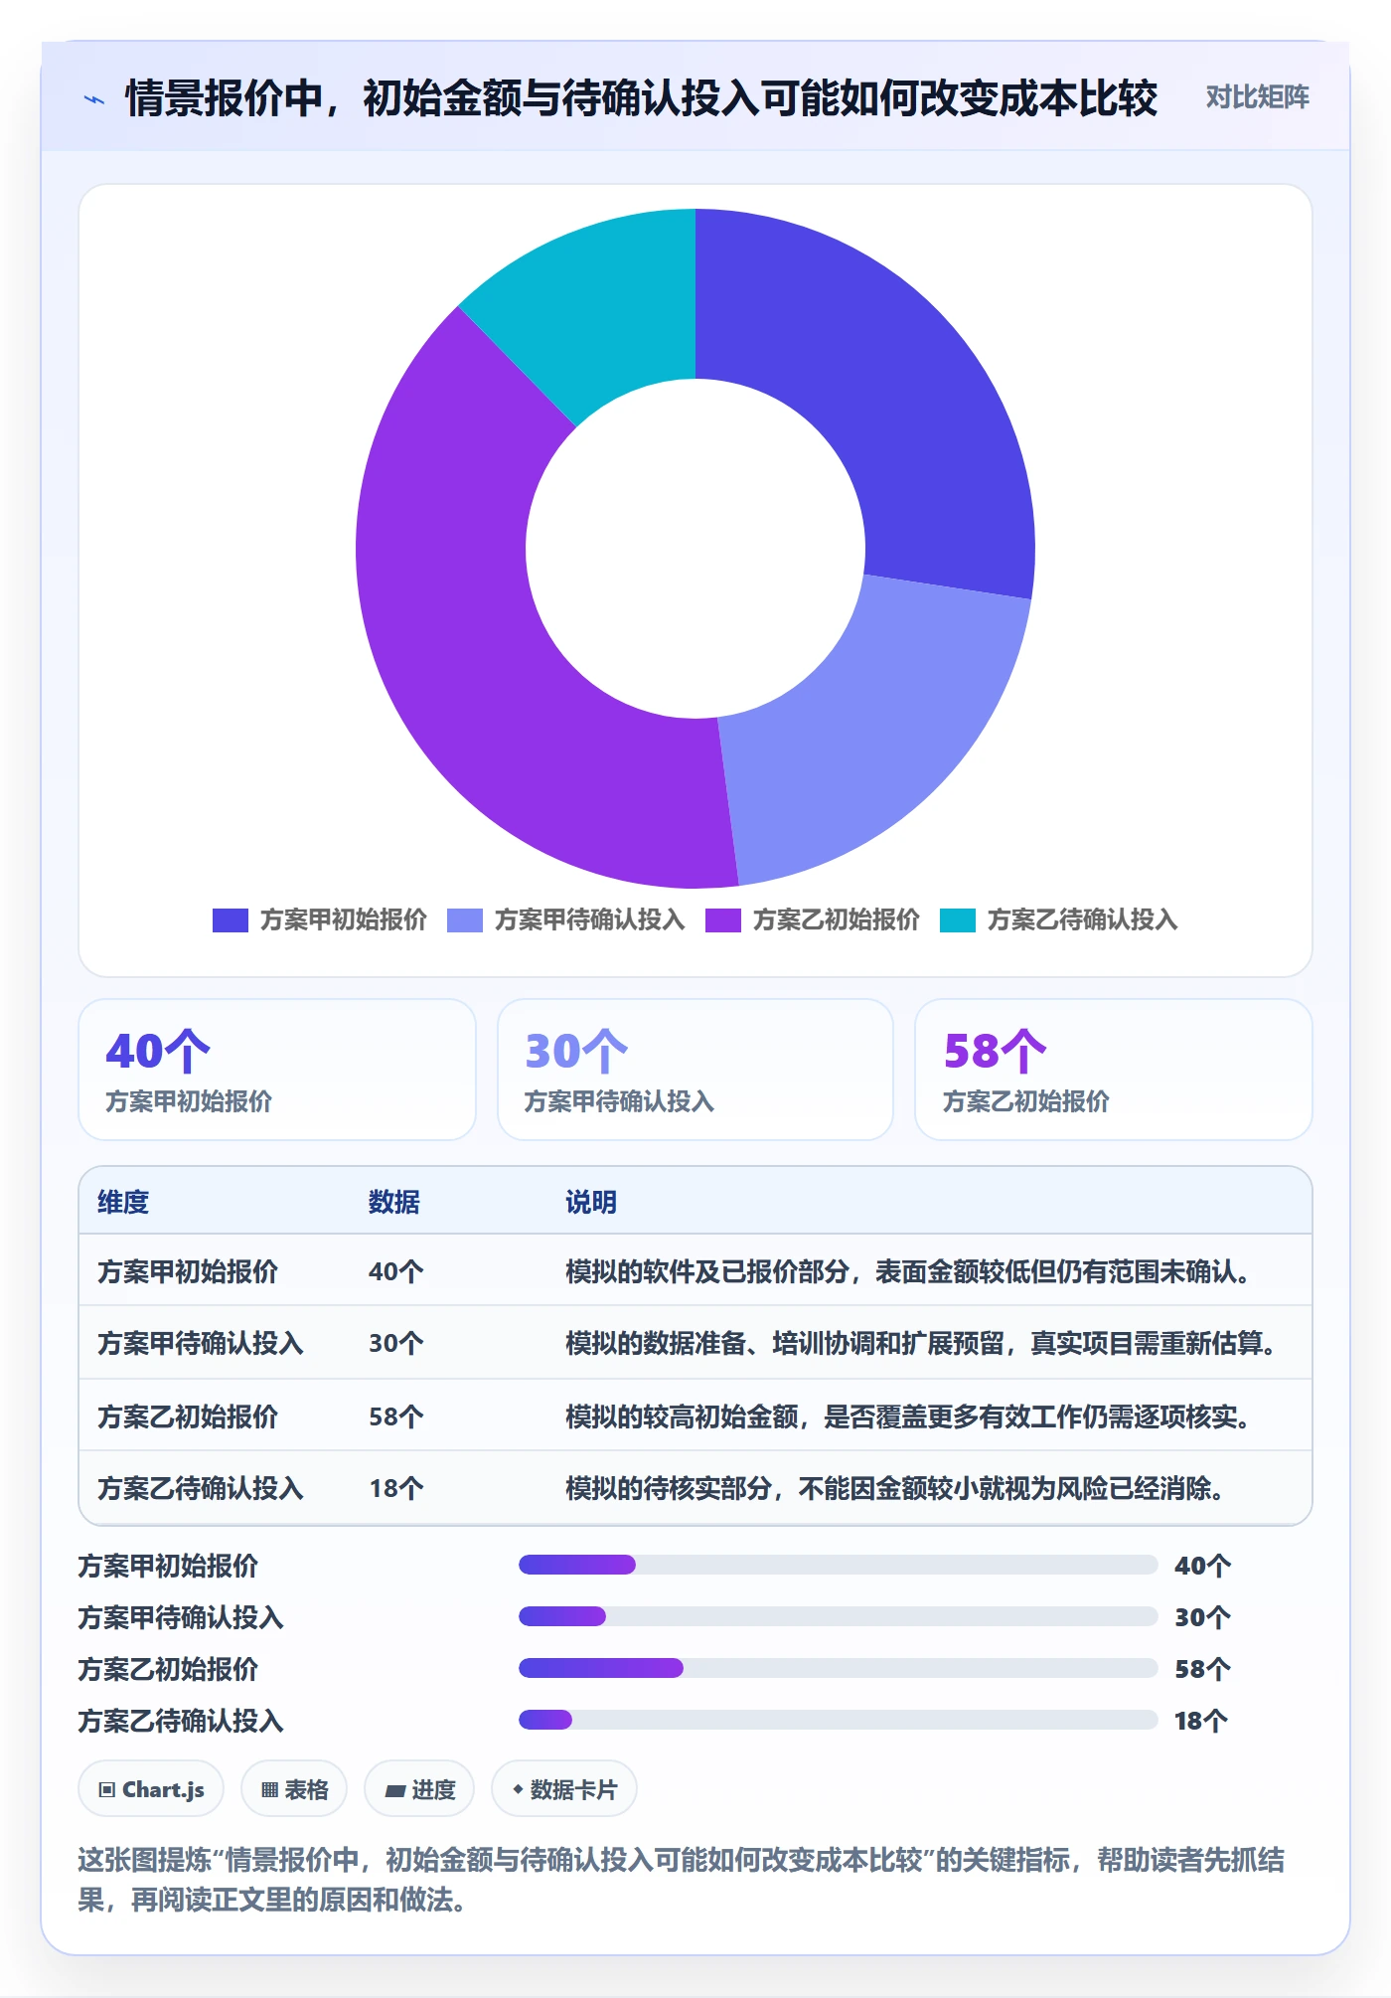Click the table value 58个

pyautogui.click(x=396, y=1416)
